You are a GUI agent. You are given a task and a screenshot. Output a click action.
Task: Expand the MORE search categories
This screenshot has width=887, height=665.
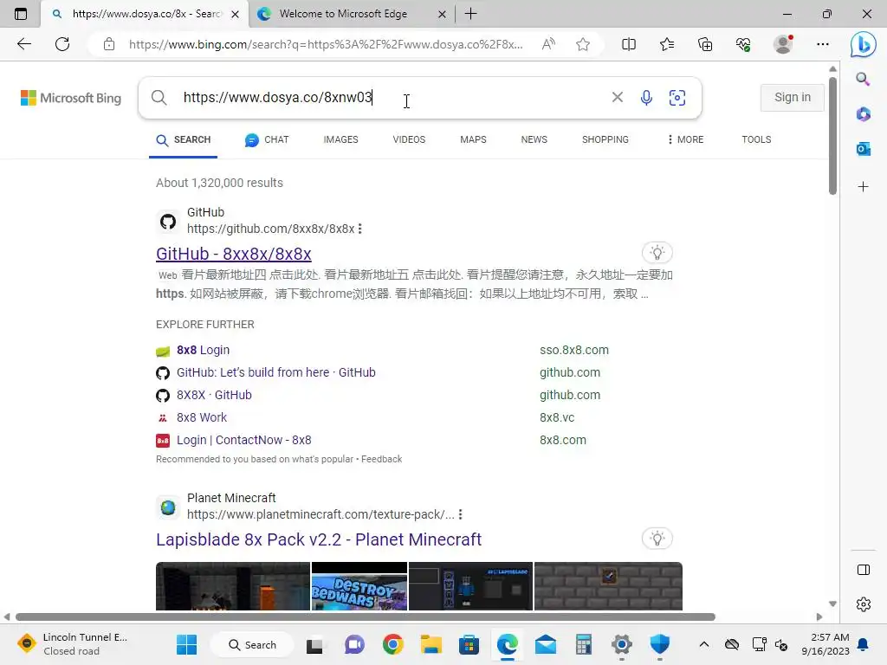point(685,139)
